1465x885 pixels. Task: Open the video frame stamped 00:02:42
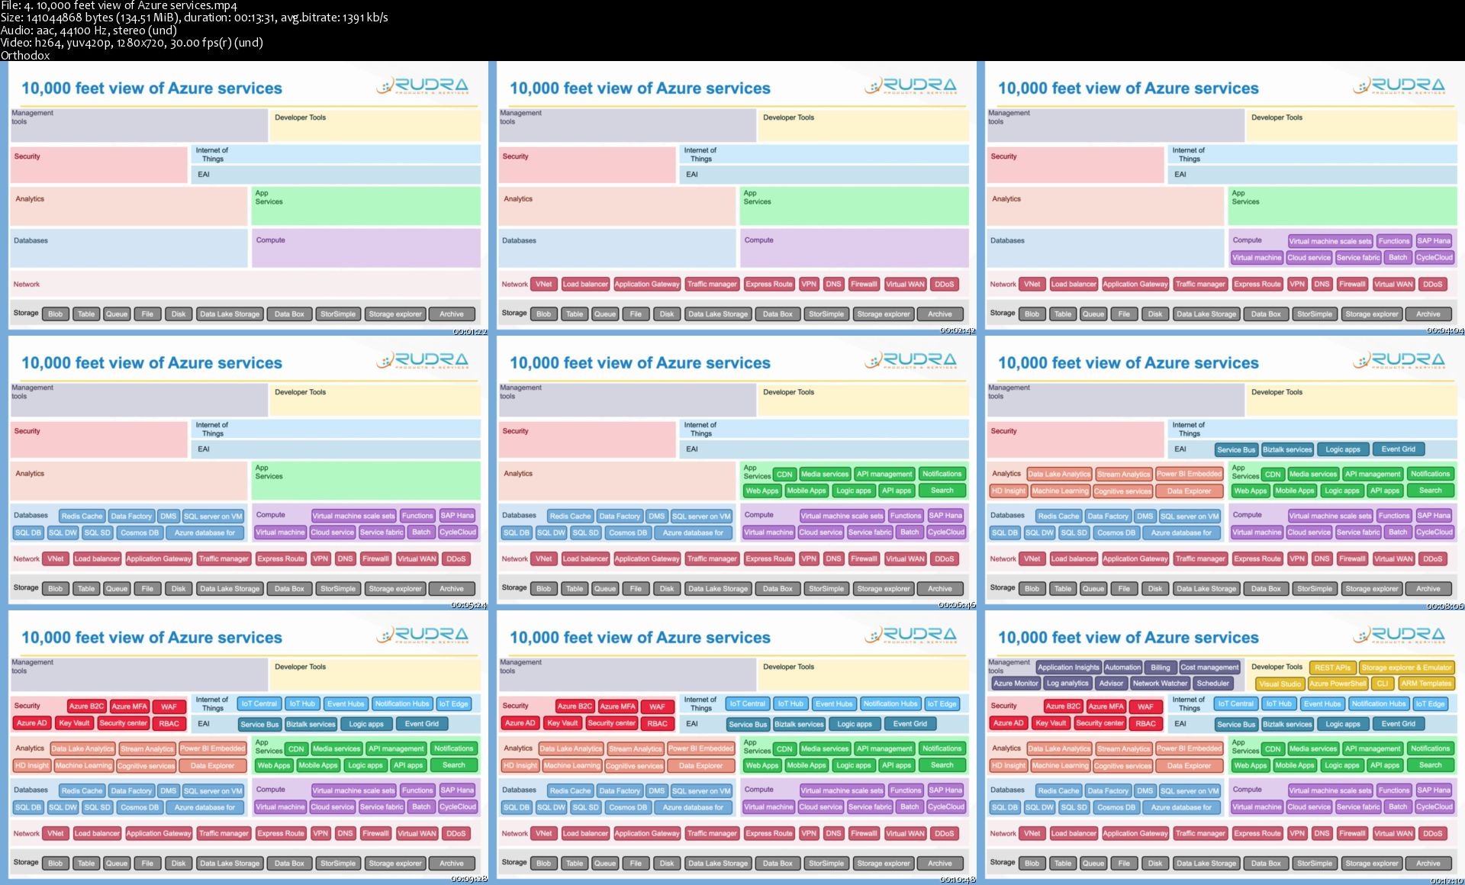(x=732, y=197)
